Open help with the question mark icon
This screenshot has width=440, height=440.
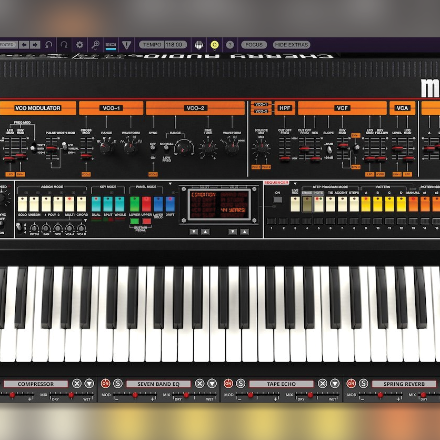tap(230, 45)
